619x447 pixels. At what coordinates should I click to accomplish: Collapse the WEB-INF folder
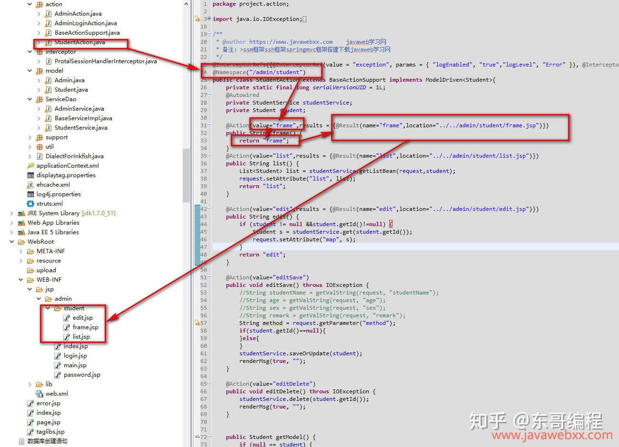coord(20,280)
